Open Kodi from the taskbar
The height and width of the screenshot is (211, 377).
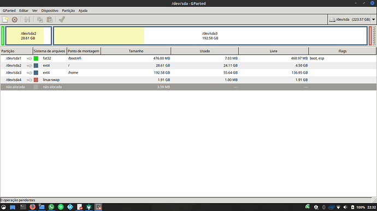70,207
